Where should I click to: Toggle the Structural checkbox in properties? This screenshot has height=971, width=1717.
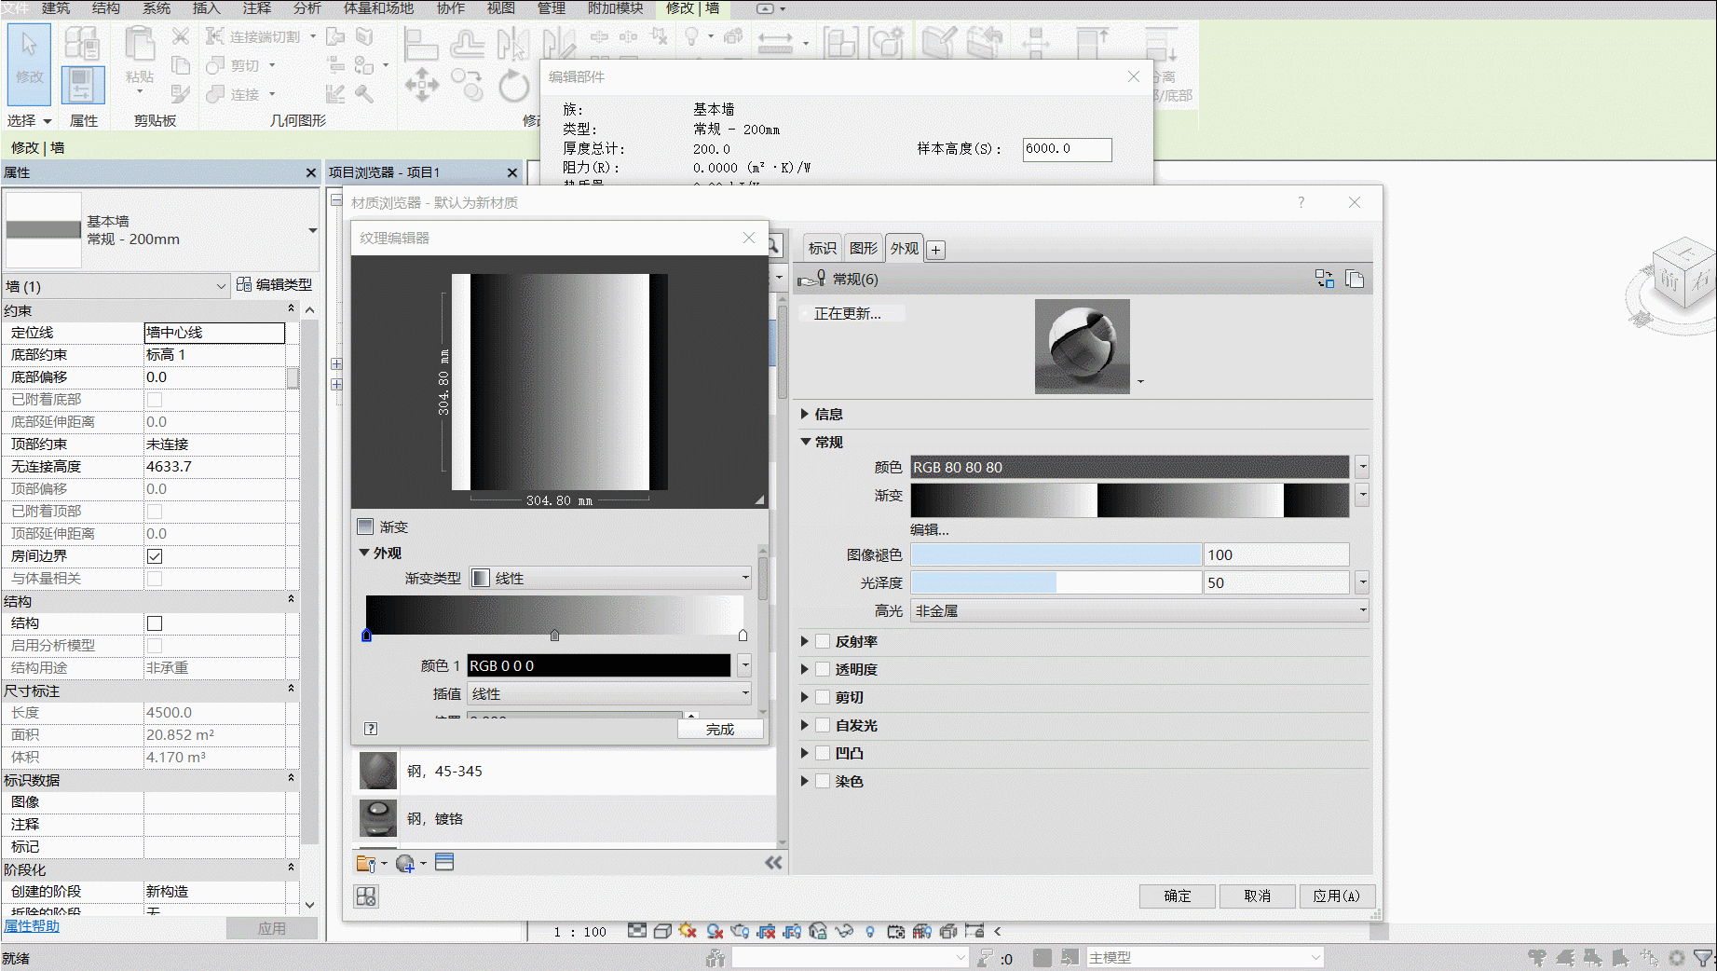[x=155, y=623]
